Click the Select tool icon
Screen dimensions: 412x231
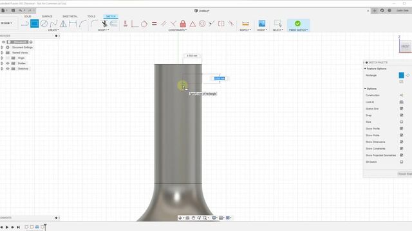[277, 24]
